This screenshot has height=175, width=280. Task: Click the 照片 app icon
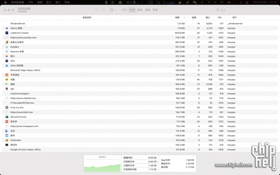point(7,56)
